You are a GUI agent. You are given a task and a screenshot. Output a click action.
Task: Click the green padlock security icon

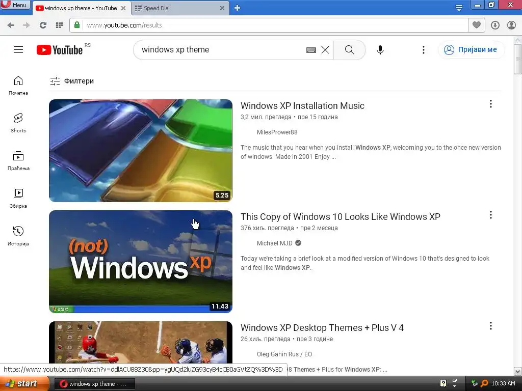[x=77, y=25]
